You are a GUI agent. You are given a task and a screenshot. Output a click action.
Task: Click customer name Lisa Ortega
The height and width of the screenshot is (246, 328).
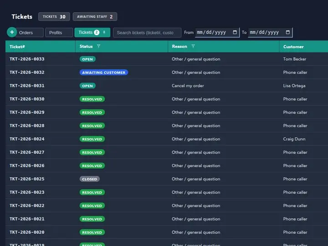pos(294,86)
